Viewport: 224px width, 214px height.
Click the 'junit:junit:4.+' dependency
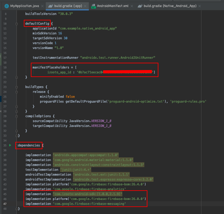76,170
